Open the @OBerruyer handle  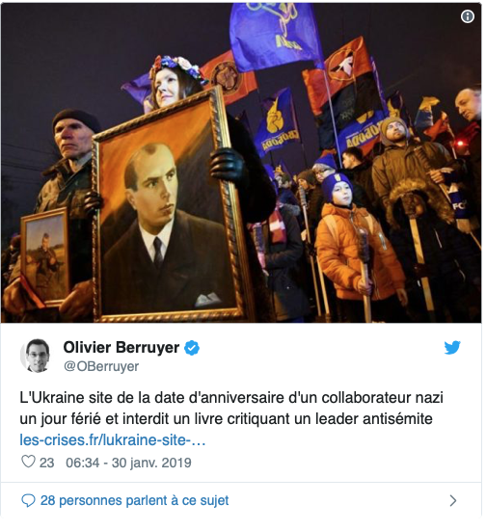(101, 366)
